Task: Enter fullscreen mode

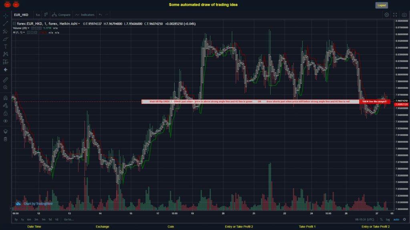Action: point(395,15)
